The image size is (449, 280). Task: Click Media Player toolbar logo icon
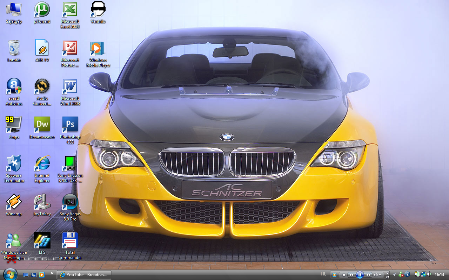[334, 275]
